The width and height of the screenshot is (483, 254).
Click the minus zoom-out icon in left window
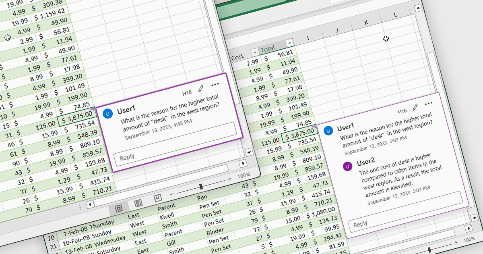(x=172, y=194)
